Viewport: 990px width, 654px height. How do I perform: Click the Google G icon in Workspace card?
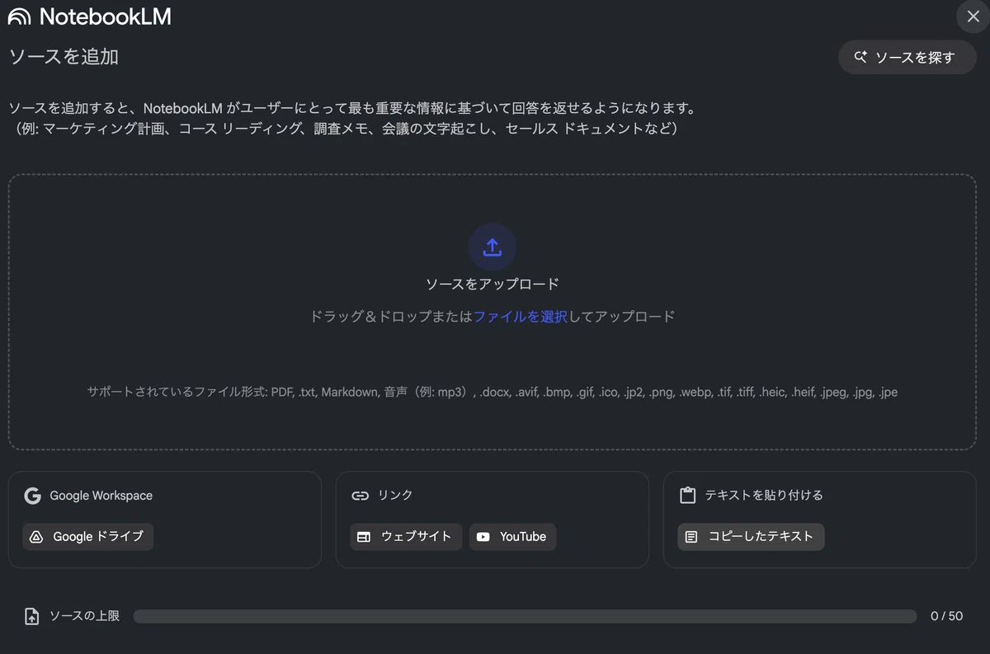32,496
